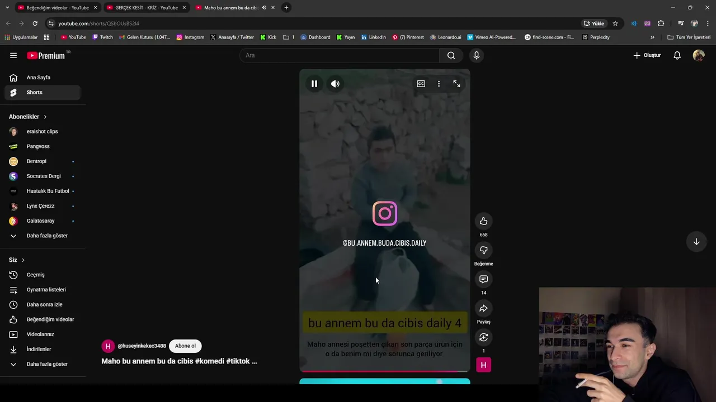Open Videolarınız in the sidebar
Viewport: 716px width, 402px height.
[x=43, y=334]
